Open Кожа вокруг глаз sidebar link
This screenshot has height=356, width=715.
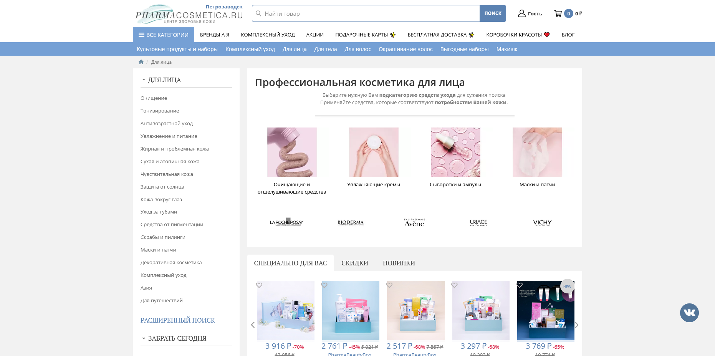pos(161,199)
